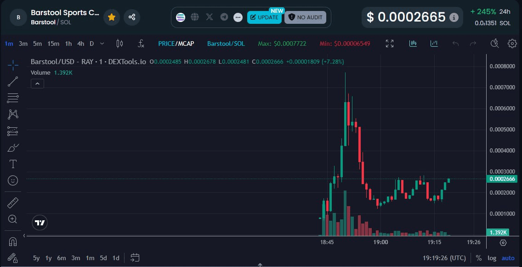Set chart range to 6m
The height and width of the screenshot is (267, 522).
coord(61,258)
